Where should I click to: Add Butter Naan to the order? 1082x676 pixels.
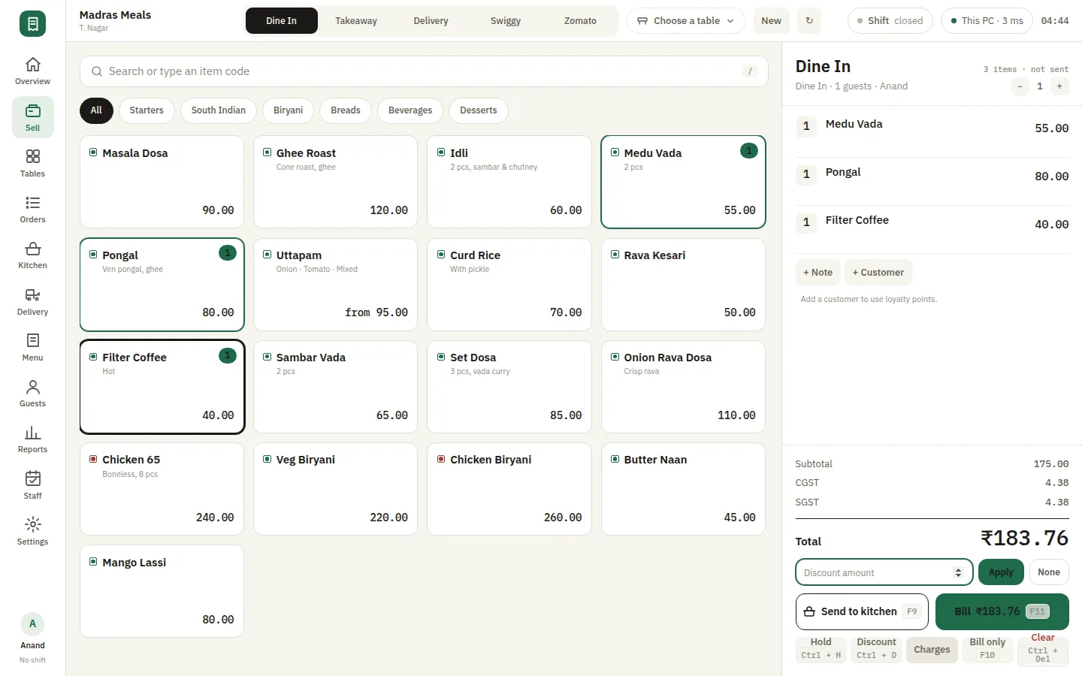point(683,489)
